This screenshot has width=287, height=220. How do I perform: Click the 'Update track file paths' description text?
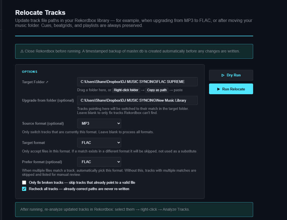(x=134, y=23)
